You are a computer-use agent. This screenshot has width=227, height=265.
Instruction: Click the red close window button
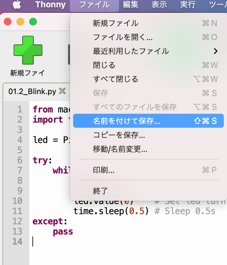[x=8, y=22]
